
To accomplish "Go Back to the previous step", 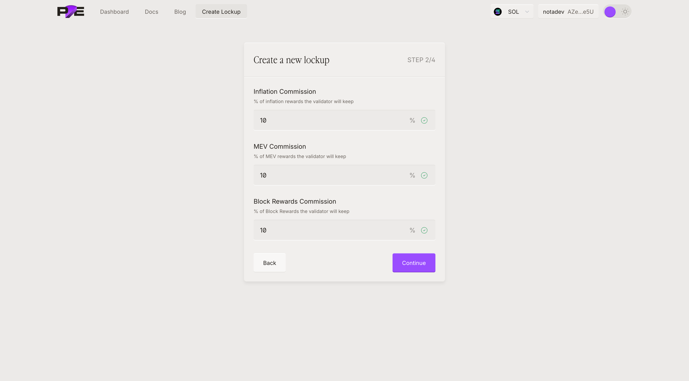I will (x=269, y=263).
